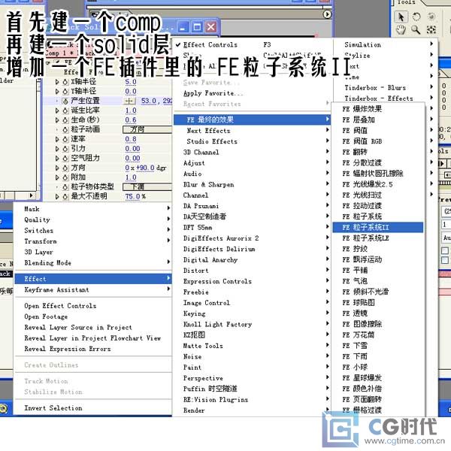Toggle keyframing stopwatch for 引力
Image resolution: width=451 pixels, height=451 pixels.
(65, 149)
